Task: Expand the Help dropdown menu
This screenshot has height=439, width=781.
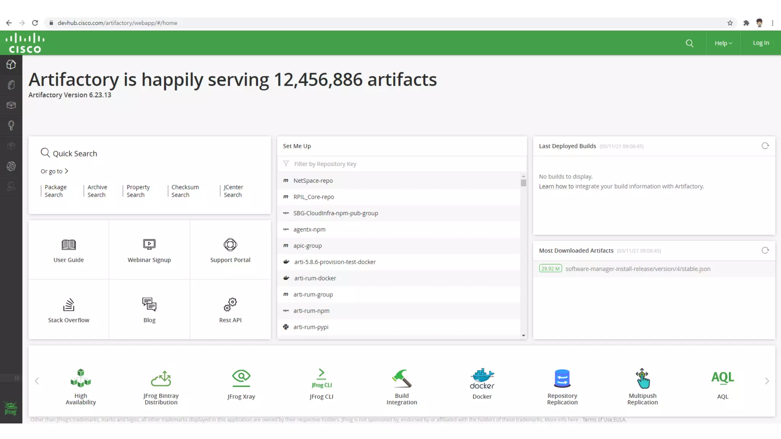Action: 723,43
